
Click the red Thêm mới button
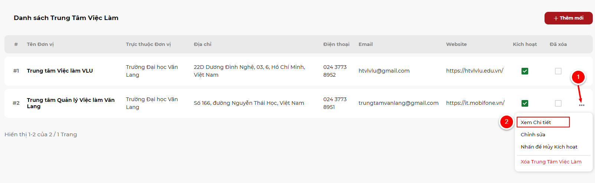tap(568, 18)
